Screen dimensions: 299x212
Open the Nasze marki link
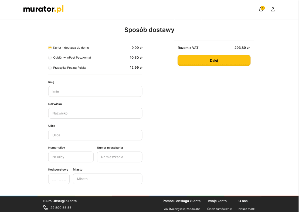247,209
